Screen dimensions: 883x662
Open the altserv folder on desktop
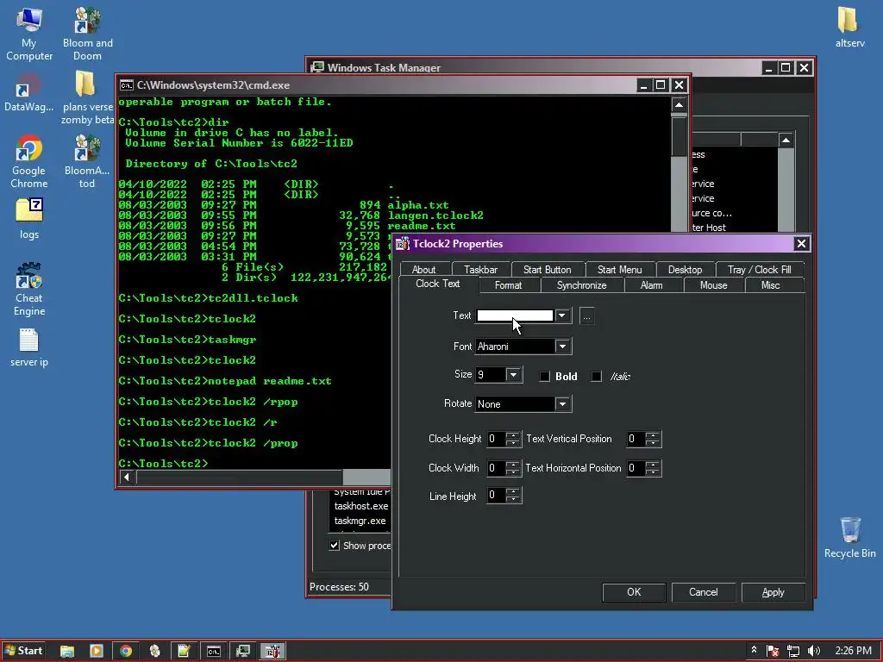pos(849,27)
